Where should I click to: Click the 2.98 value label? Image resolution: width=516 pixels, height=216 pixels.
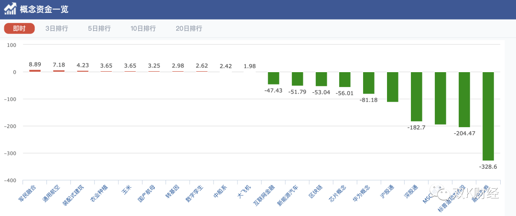click(178, 66)
